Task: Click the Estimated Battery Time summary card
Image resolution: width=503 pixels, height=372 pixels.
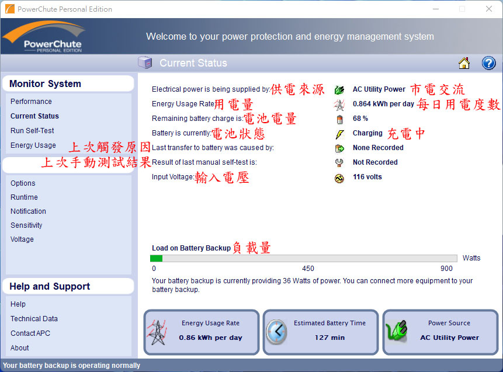Action: click(321, 332)
